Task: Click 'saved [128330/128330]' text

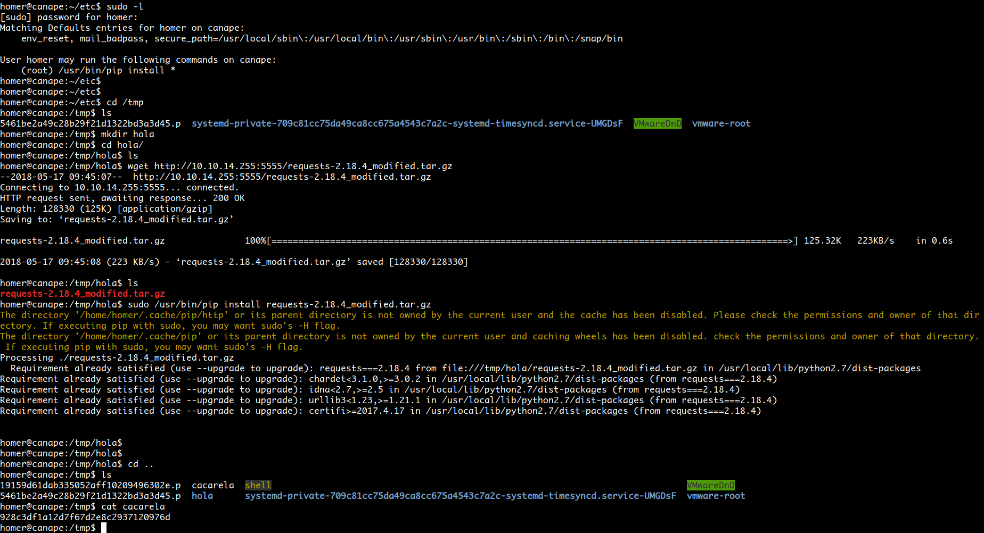Action: pyautogui.click(x=413, y=262)
